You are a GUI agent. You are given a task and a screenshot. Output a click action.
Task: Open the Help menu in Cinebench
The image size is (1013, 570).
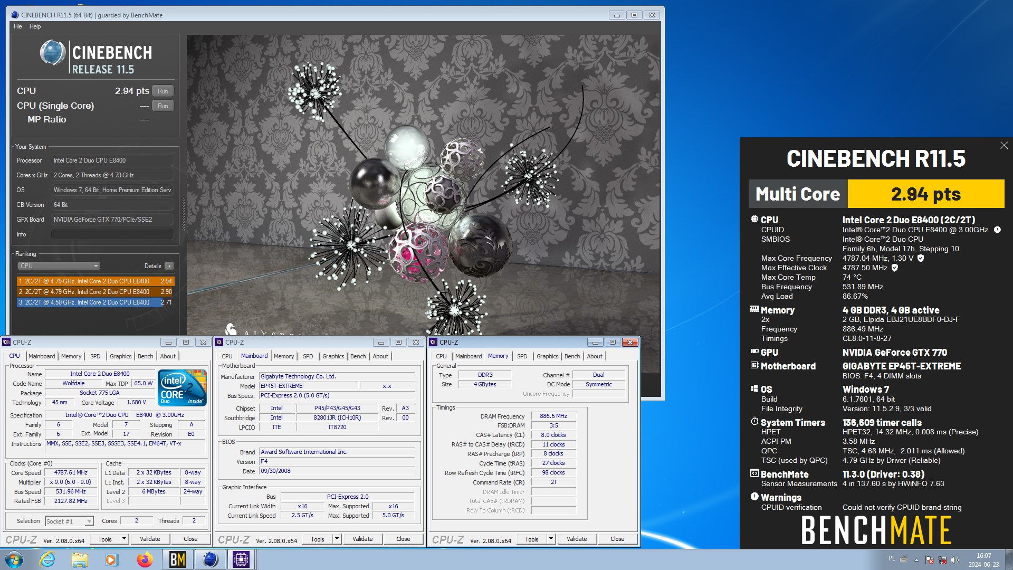click(35, 26)
